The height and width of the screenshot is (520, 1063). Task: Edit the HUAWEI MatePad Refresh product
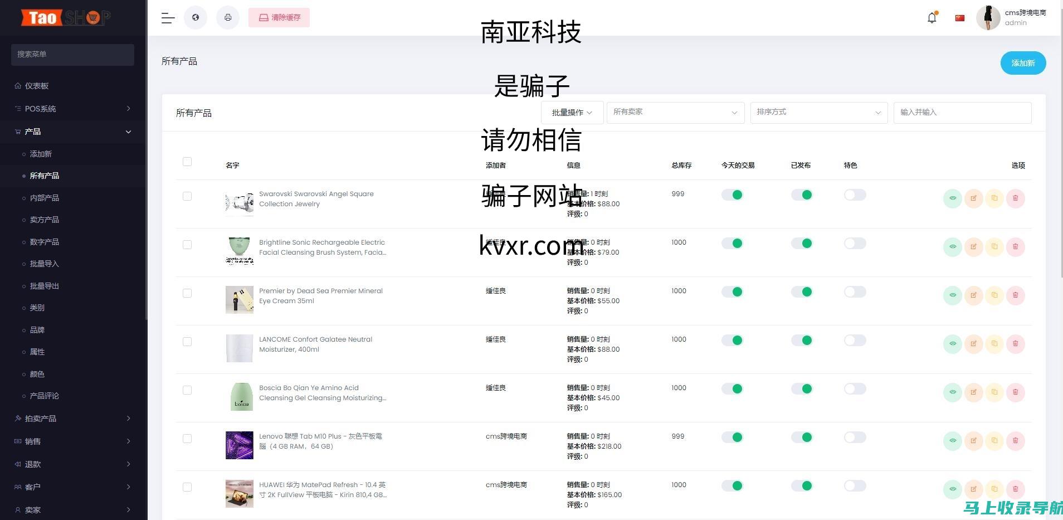(x=974, y=489)
